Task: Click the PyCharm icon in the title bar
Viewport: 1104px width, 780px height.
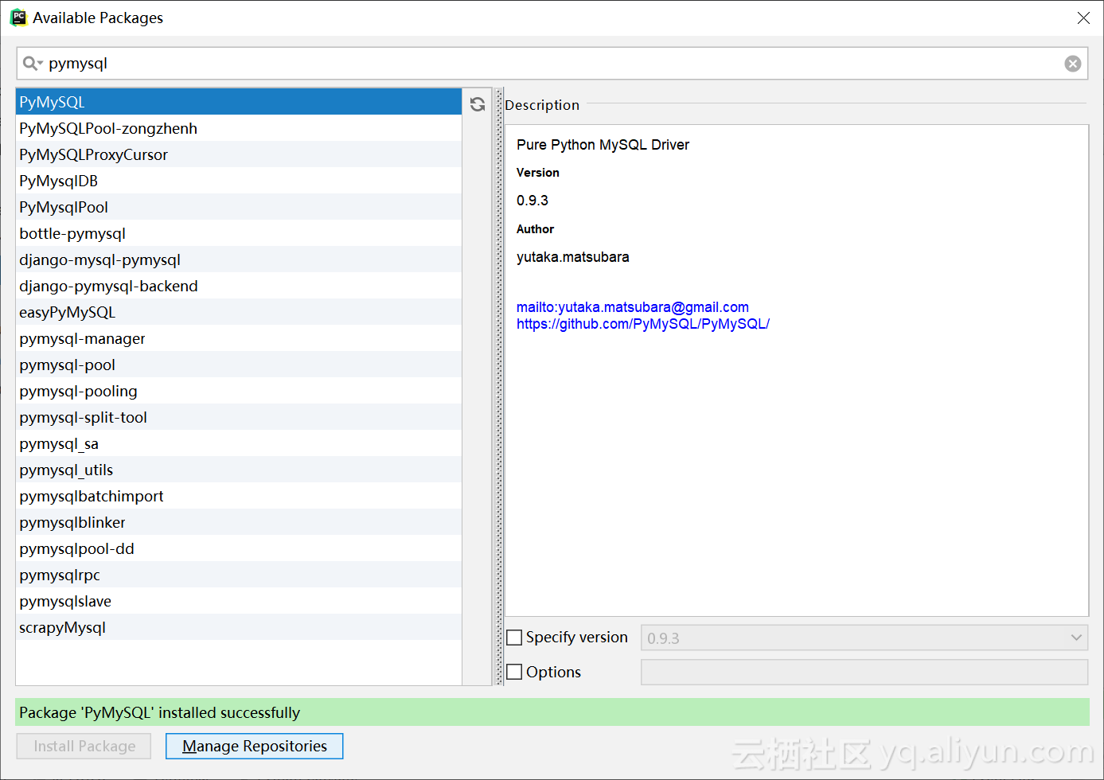Action: [x=18, y=18]
